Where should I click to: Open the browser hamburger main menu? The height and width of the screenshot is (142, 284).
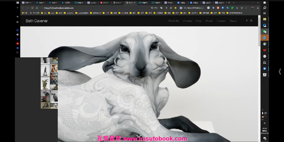coord(258,8)
